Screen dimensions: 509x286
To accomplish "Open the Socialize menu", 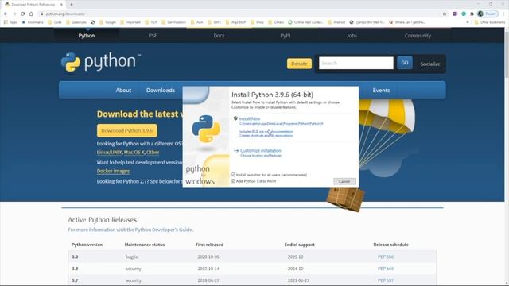I will pyautogui.click(x=430, y=64).
